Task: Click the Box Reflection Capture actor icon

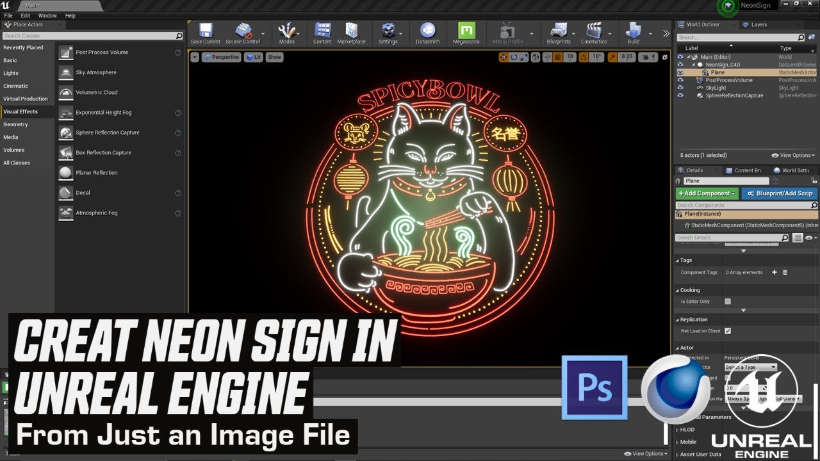Action: tap(65, 152)
